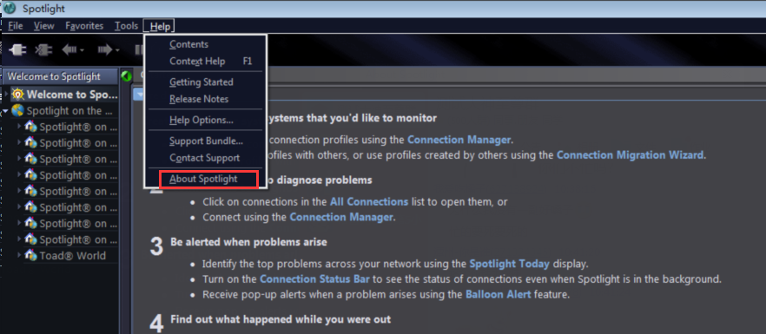Open the Spotlight Today link
Image resolution: width=766 pixels, height=334 pixels.
coord(510,264)
